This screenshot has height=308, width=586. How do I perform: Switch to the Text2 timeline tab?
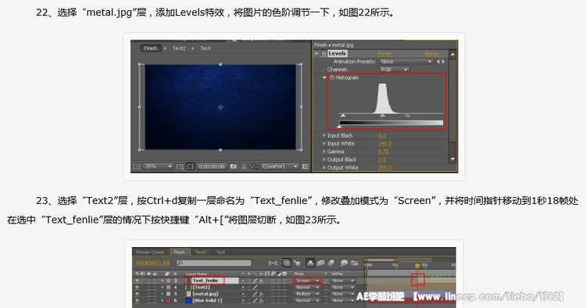(201, 252)
